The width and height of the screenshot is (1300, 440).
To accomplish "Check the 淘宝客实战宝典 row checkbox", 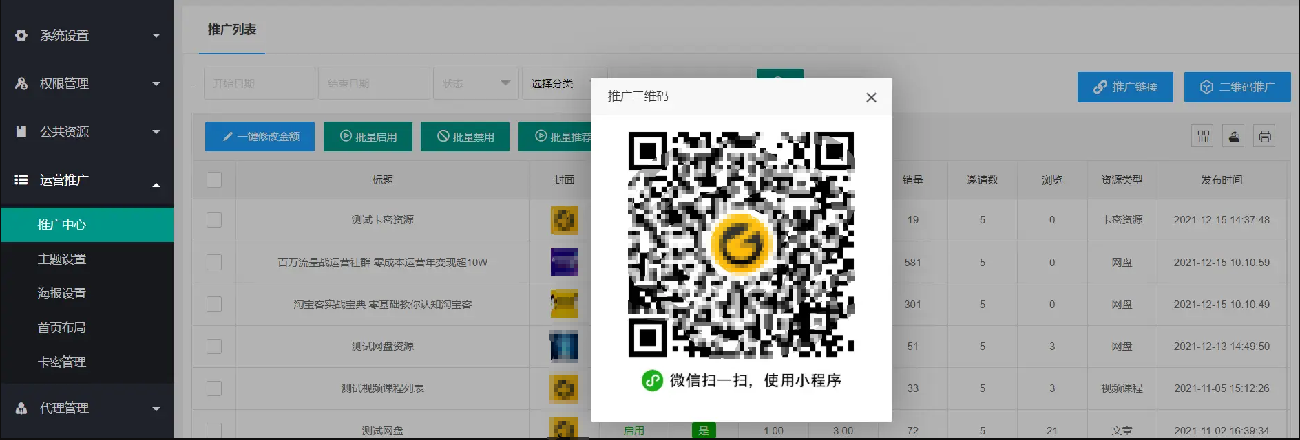I will pos(214,304).
